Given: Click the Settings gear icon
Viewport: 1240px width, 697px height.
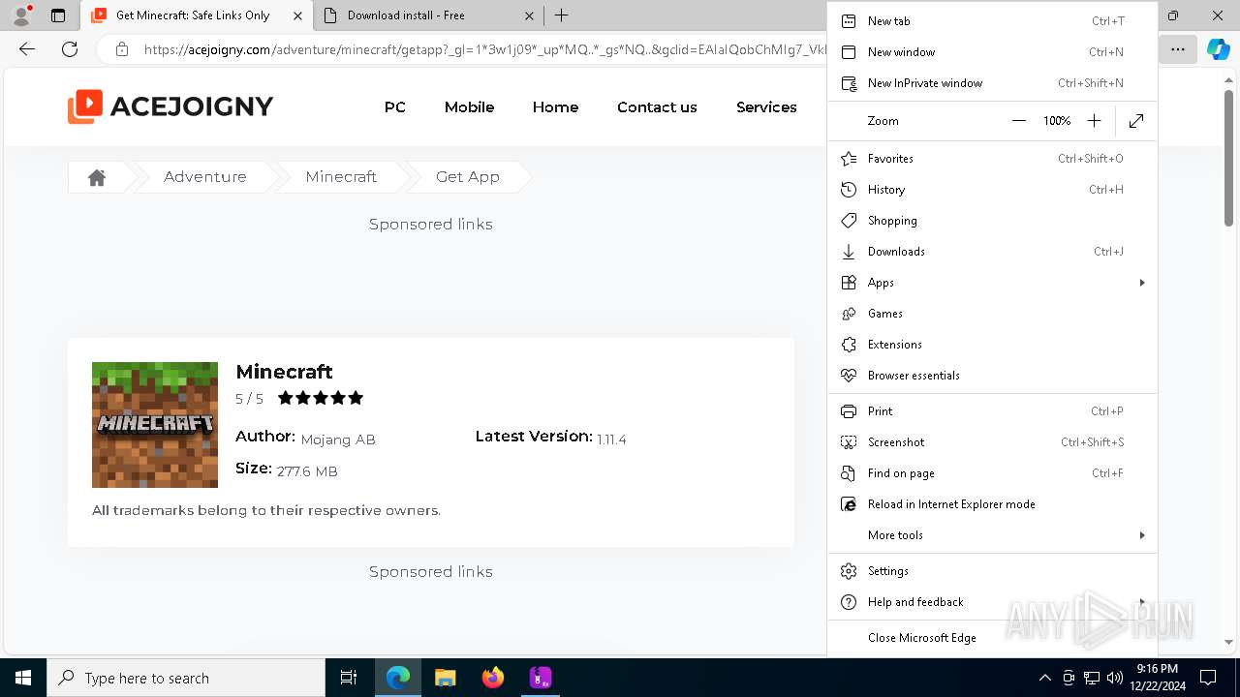Looking at the screenshot, I should 849,571.
